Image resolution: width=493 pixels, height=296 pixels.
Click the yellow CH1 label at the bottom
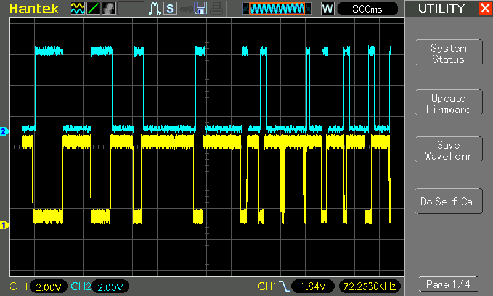click(18, 286)
